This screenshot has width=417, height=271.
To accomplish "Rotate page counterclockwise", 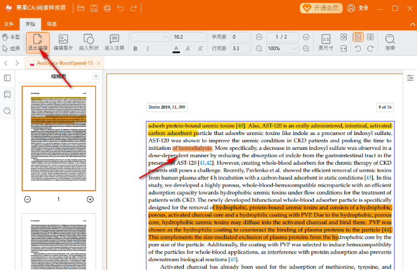I will coord(358,48).
